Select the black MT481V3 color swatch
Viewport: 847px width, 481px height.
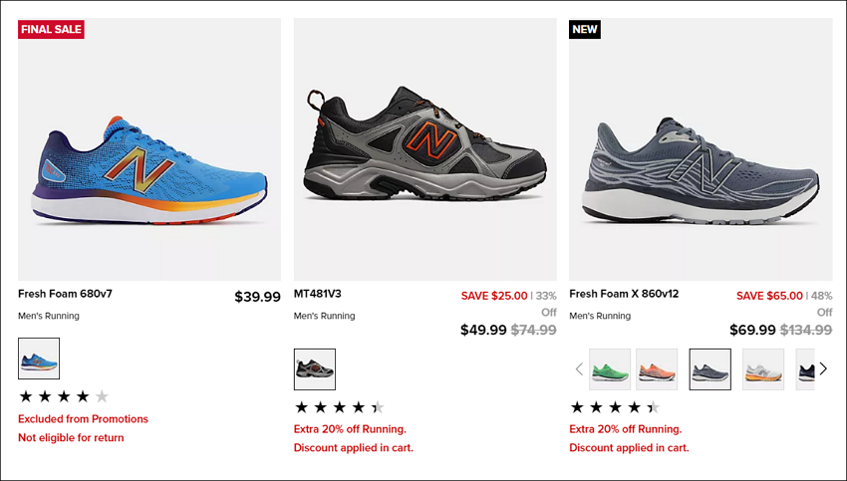pyautogui.click(x=314, y=369)
